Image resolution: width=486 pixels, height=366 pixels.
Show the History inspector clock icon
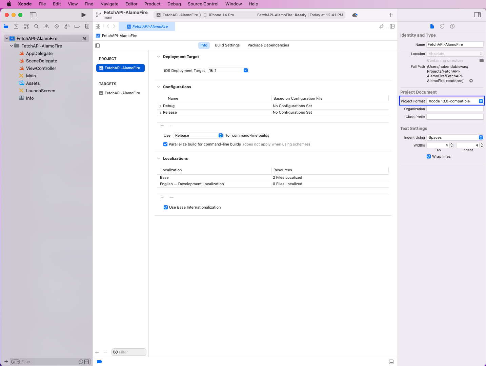(442, 26)
